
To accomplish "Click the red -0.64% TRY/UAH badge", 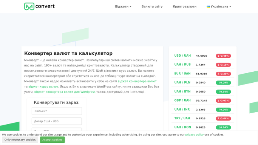I will point(223,119).
